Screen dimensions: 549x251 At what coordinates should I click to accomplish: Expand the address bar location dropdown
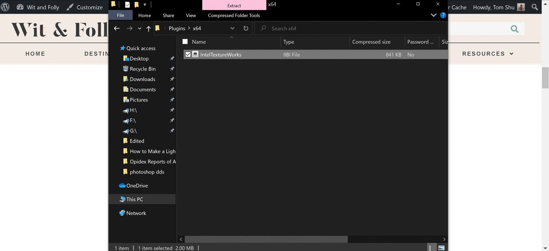[232, 28]
